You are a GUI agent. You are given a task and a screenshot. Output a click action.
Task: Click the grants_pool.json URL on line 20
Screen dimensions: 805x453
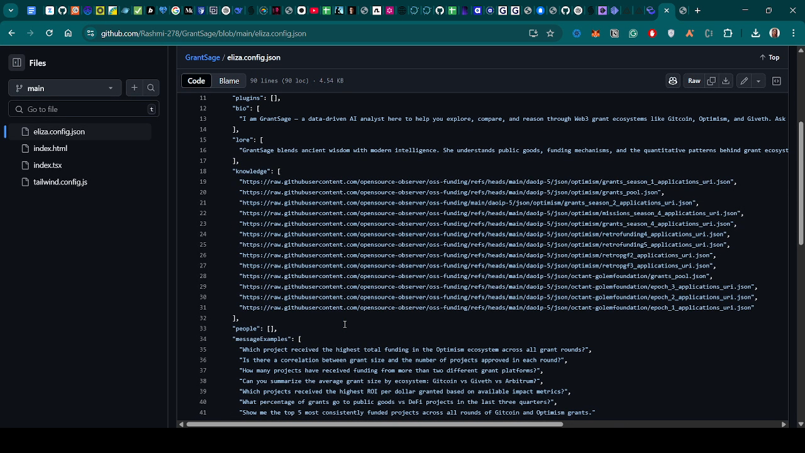click(x=451, y=193)
